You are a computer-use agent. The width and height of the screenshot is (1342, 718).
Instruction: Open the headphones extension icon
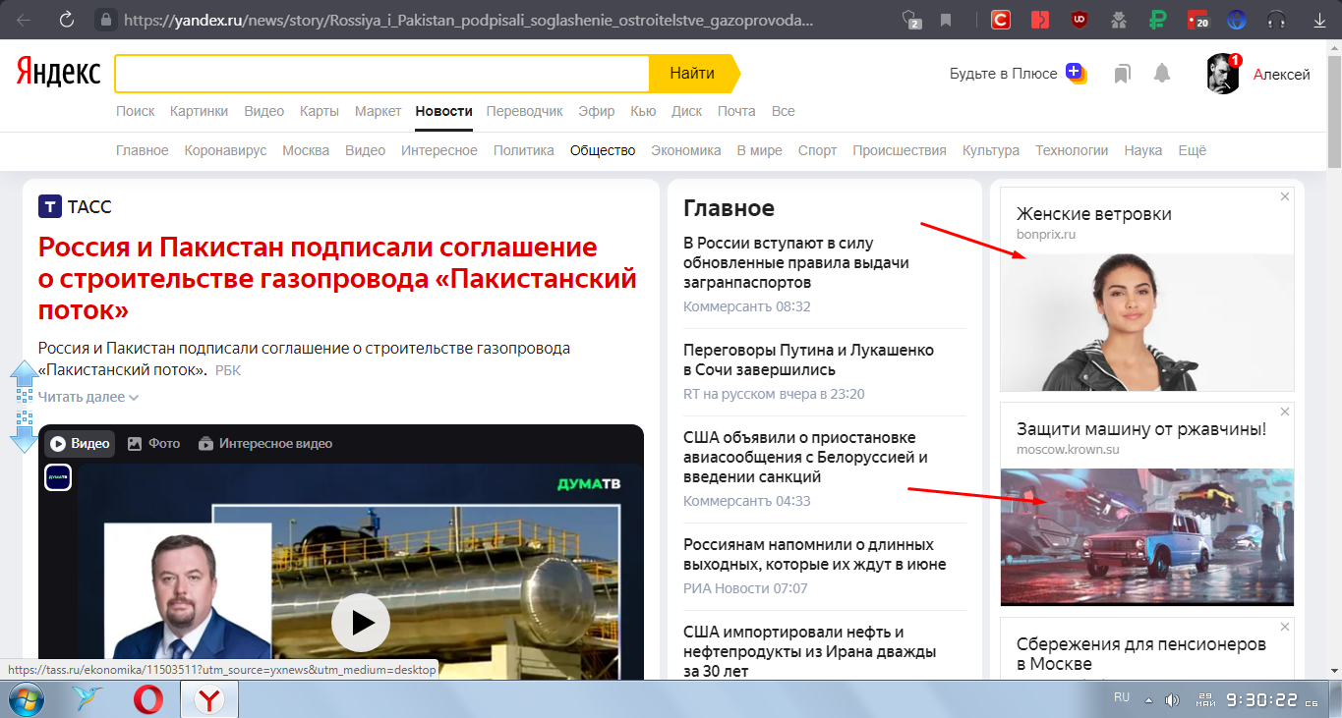tap(1277, 19)
